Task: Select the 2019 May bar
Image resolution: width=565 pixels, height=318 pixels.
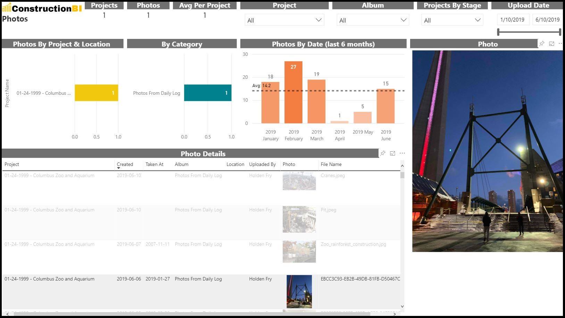Action: (363, 117)
